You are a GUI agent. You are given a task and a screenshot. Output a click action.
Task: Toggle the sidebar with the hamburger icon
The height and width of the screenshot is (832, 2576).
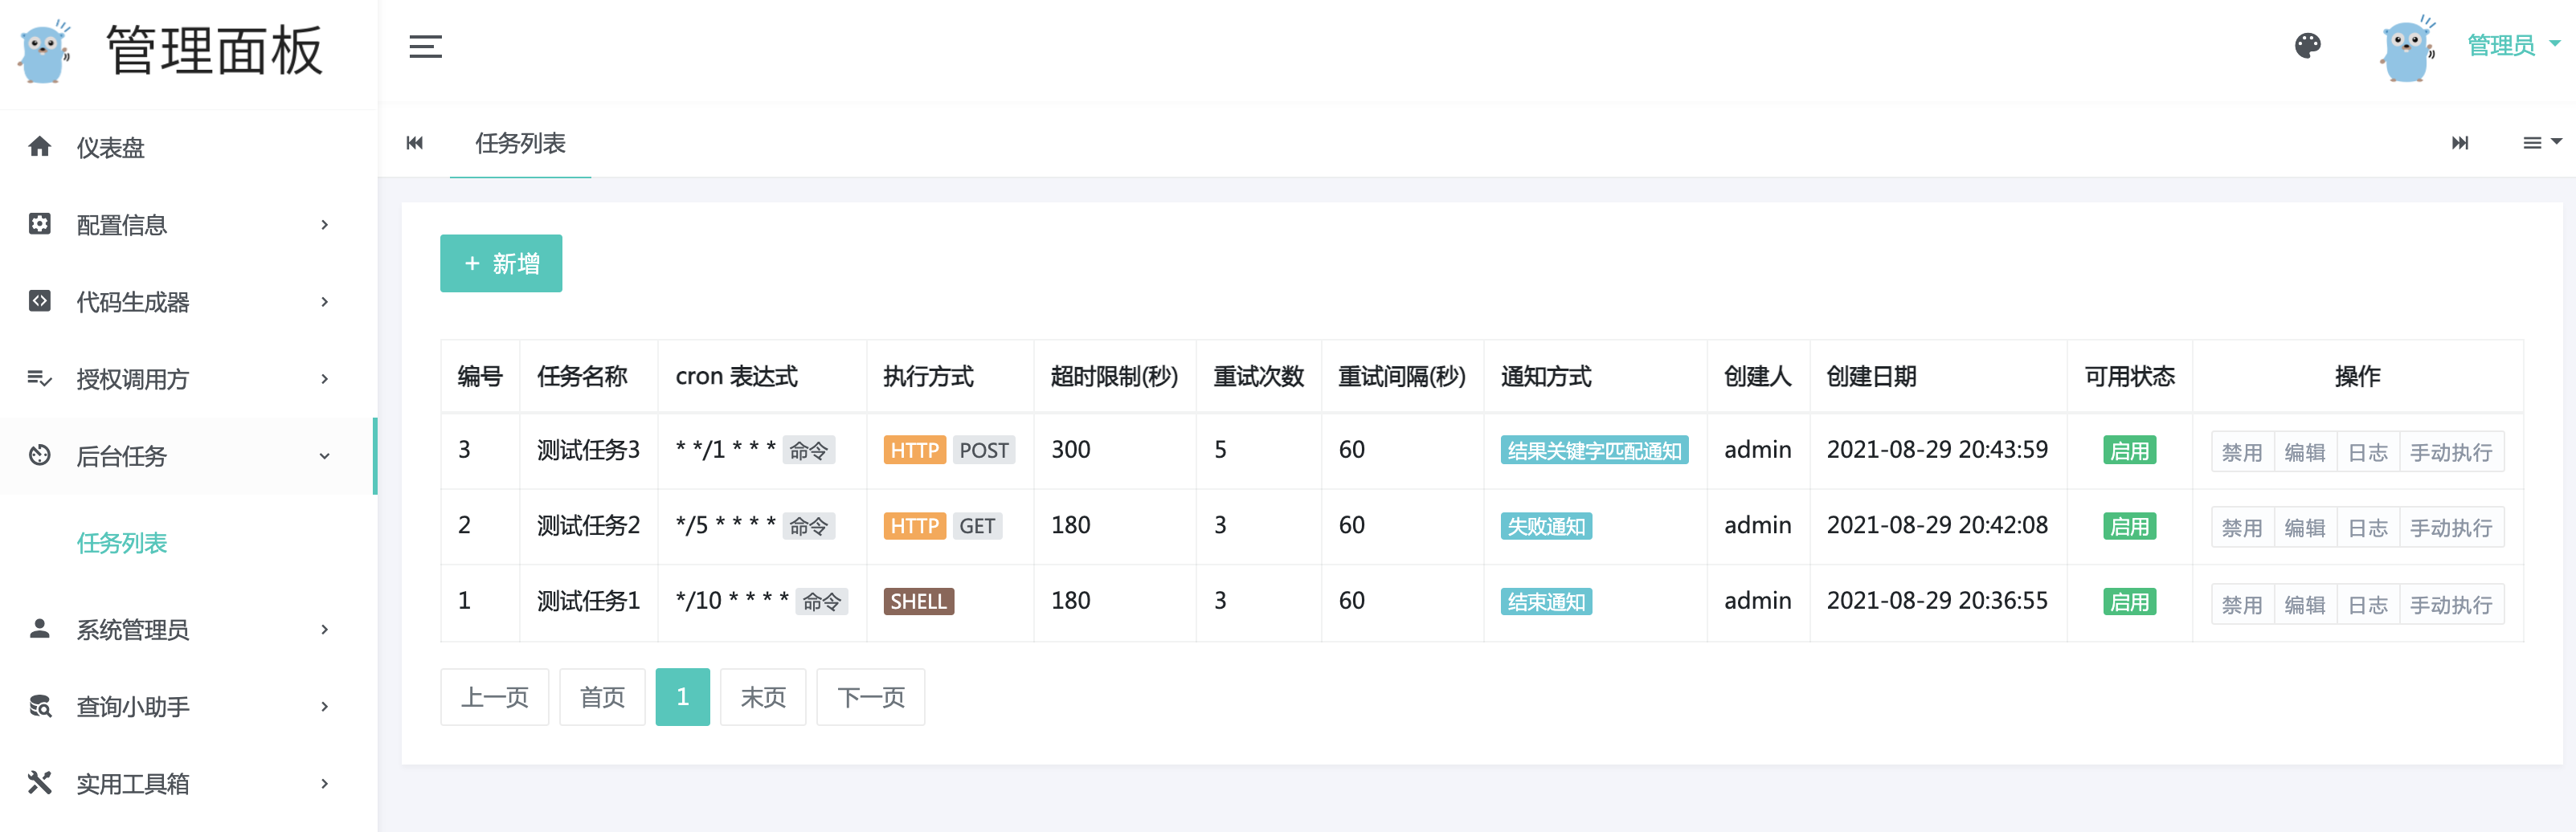(425, 46)
